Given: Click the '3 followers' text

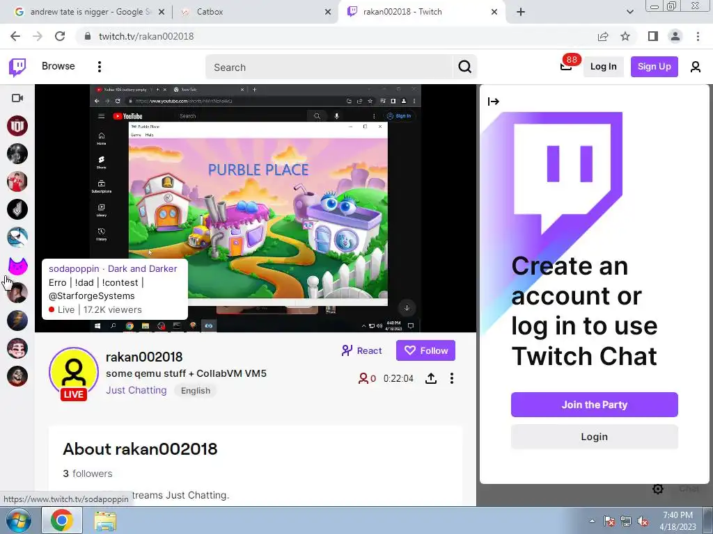Looking at the screenshot, I should pyautogui.click(x=87, y=474).
